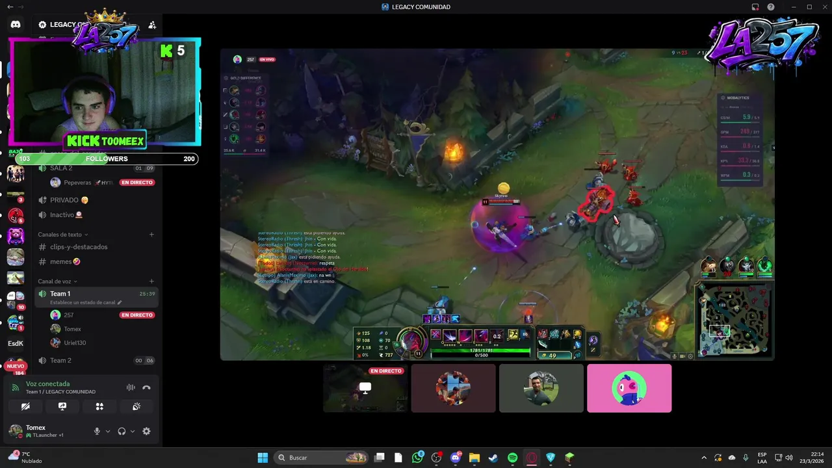Disconnect from voice with the hang-up icon
The width and height of the screenshot is (832, 468).
coord(146,387)
